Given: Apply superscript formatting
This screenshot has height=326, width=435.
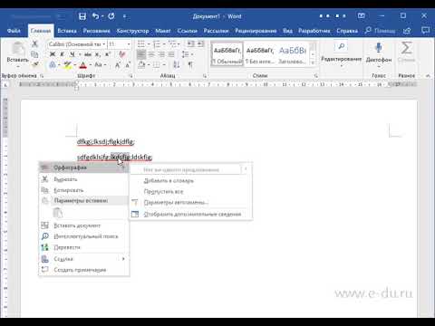Looking at the screenshot, I should coord(108,54).
